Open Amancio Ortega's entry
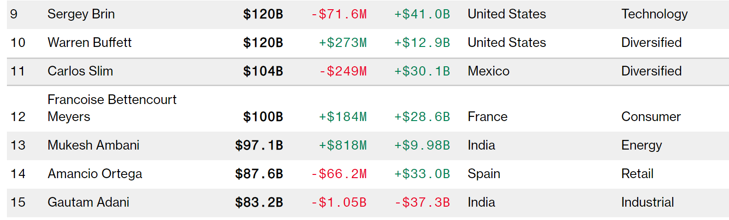This screenshot has height=220, width=729. [95, 174]
